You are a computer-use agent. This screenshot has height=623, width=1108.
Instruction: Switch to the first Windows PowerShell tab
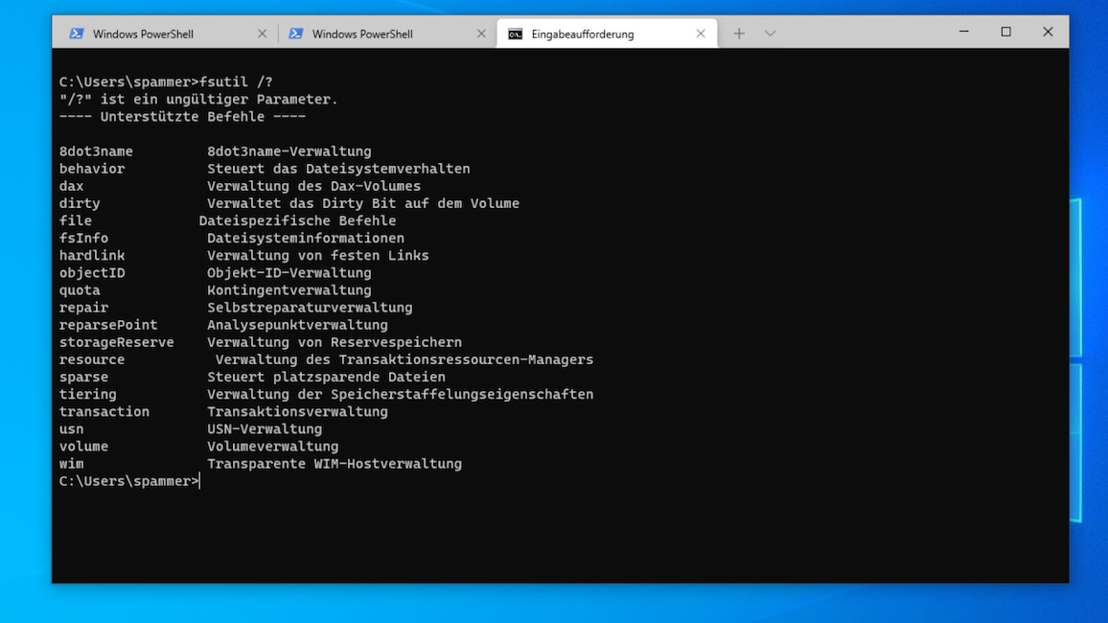click(x=144, y=33)
